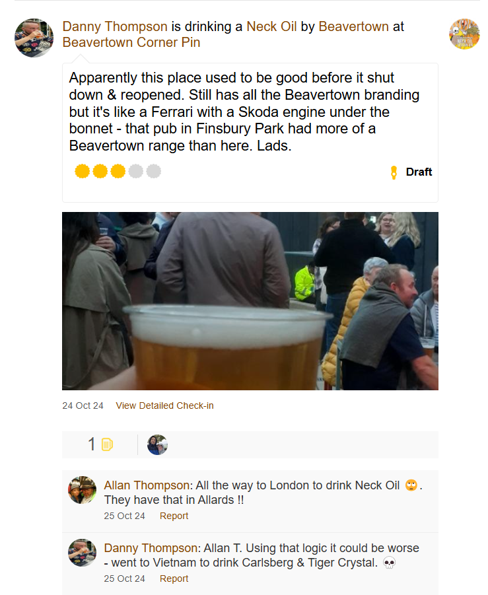
Task: Click the Danny Thompson name in comment
Action: pyautogui.click(x=151, y=548)
